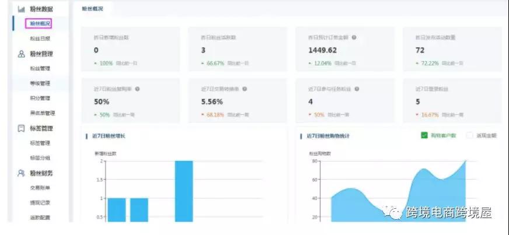Click help icon beside 近7日交易转换率
This screenshot has height=235, width=509.
(245, 89)
